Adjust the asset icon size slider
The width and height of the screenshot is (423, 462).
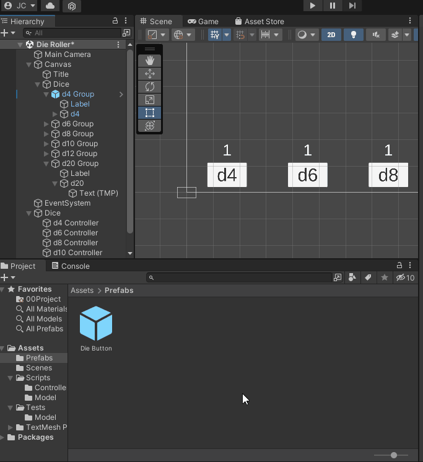(393, 455)
